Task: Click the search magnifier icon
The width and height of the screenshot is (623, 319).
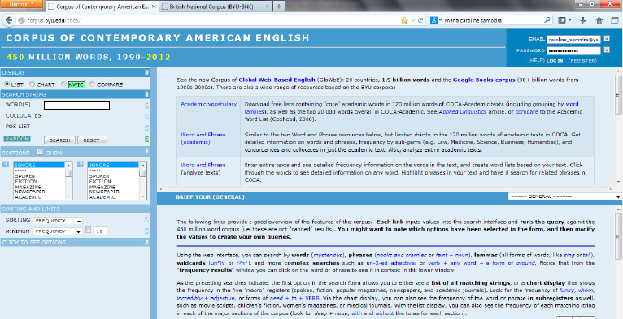Action: coord(547,19)
